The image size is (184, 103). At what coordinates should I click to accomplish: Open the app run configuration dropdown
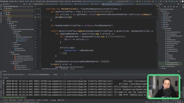111,1
